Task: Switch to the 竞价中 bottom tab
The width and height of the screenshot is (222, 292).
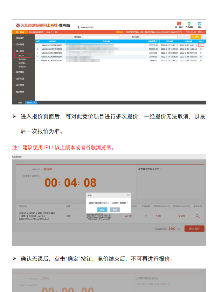Action: pyautogui.click(x=30, y=103)
